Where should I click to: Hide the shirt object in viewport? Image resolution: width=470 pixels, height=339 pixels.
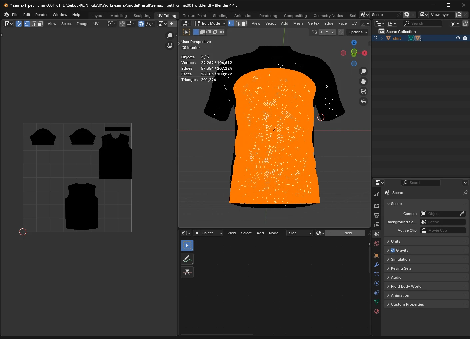(x=458, y=38)
